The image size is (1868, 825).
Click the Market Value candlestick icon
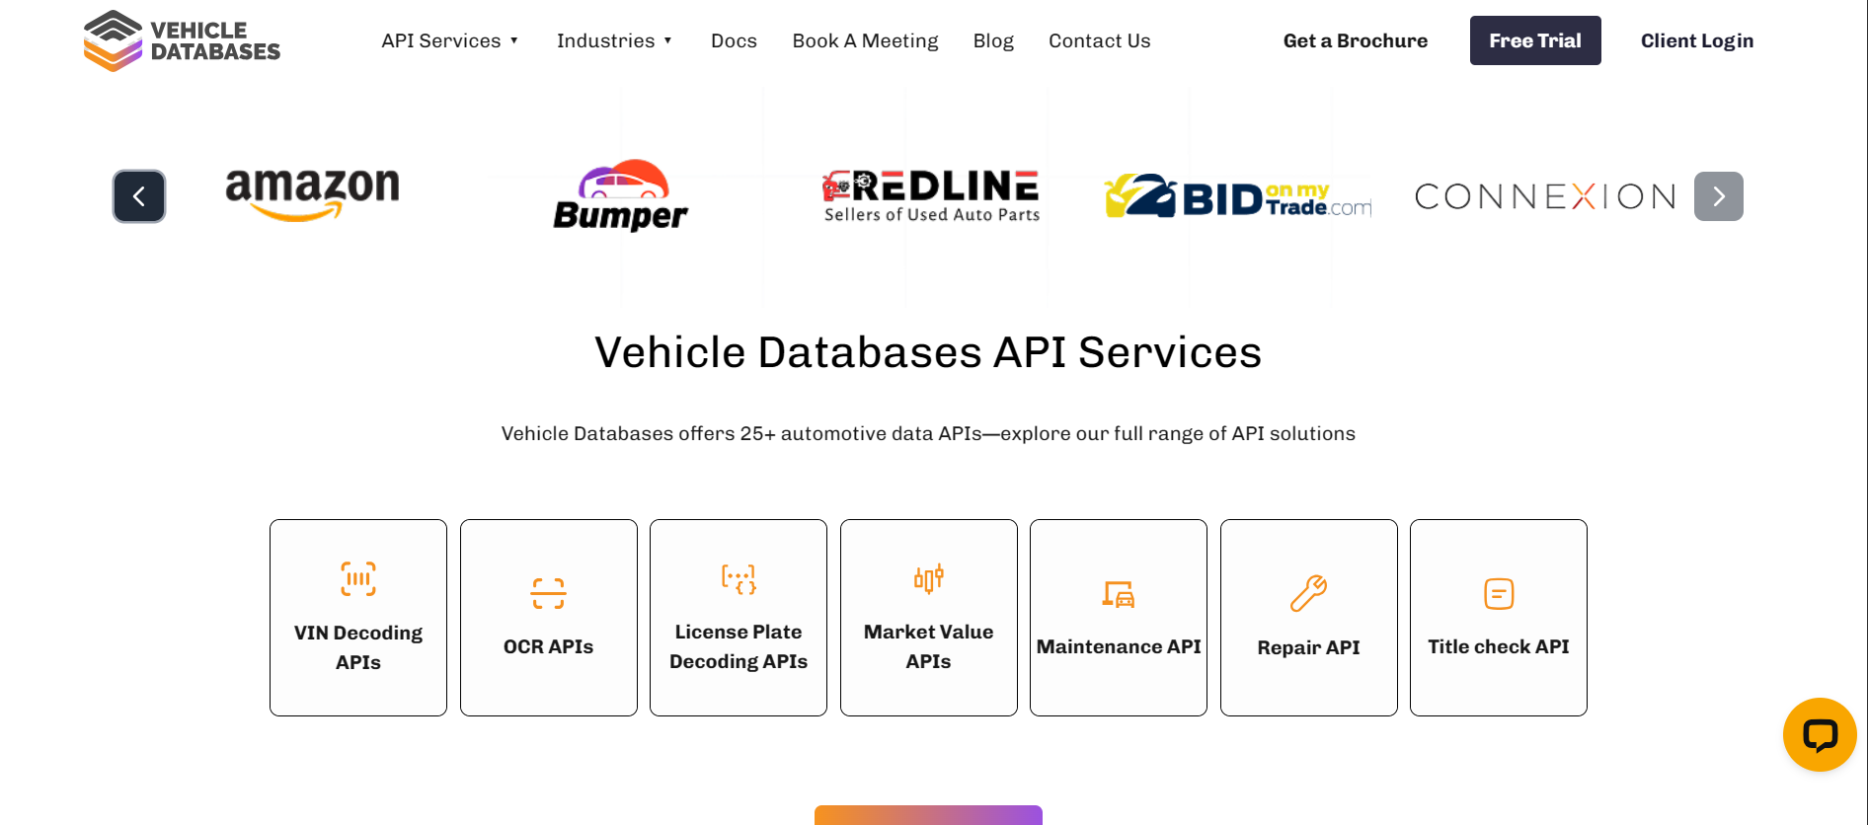click(929, 578)
